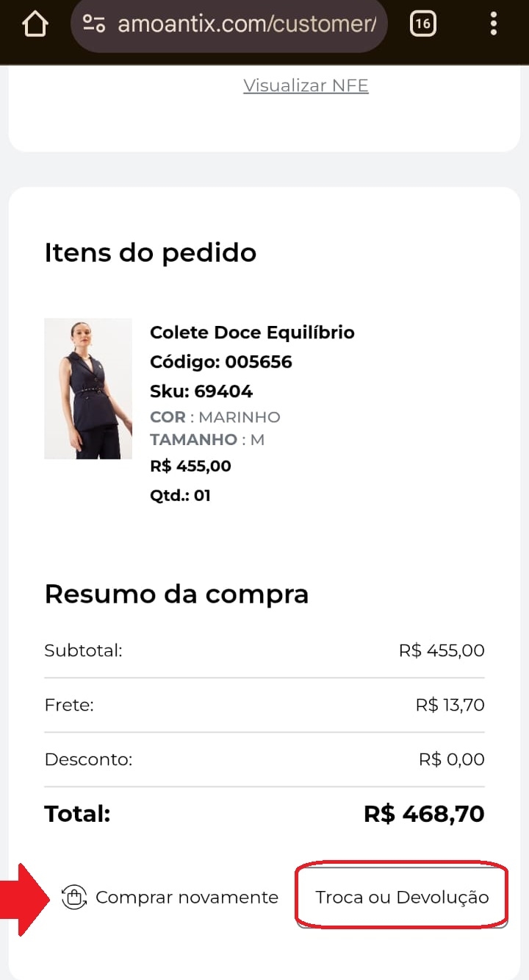Viewport: 529px width, 980px height.
Task: Click the shopping bag icon beside Comprar novamente
Action: 73,898
